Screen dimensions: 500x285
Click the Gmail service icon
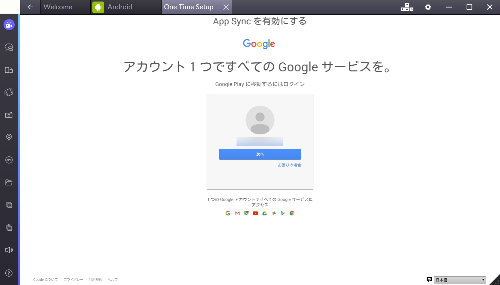click(x=237, y=213)
